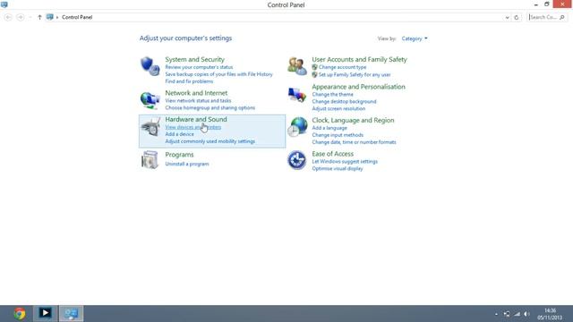
Task: Open the Network and Internet globe icon
Action: [x=150, y=99]
